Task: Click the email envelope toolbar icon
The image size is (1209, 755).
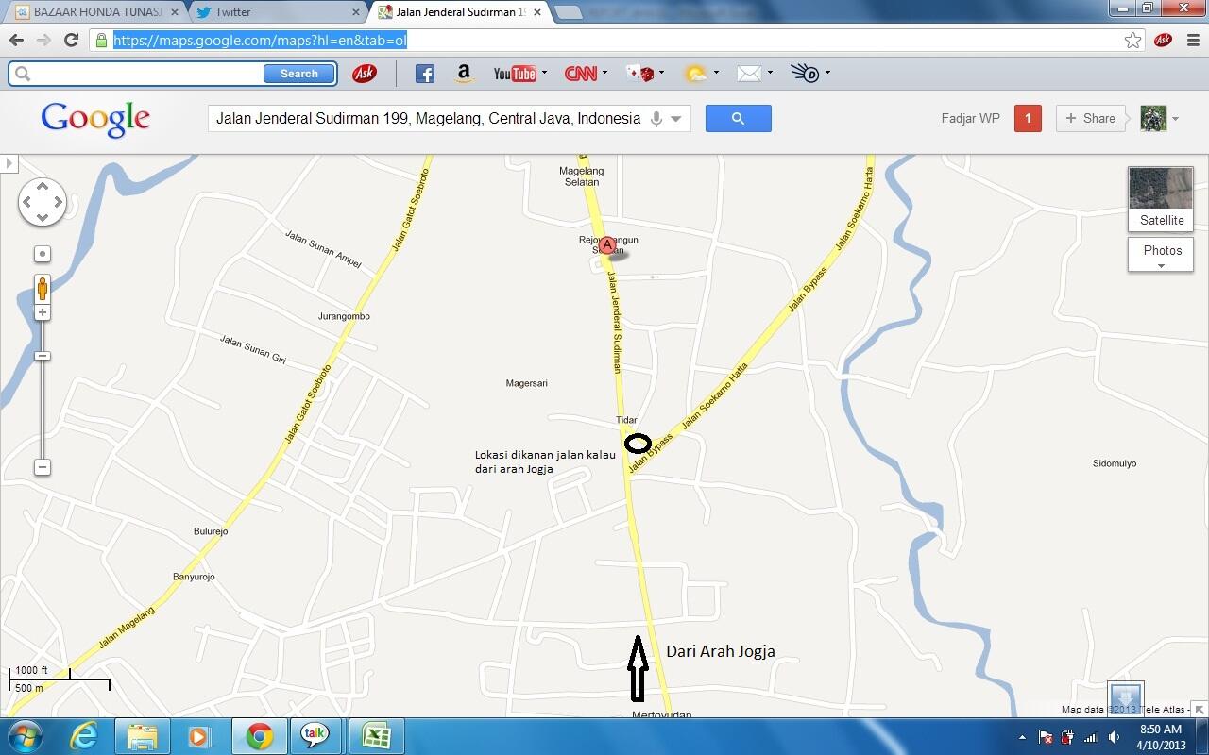Action: point(749,74)
